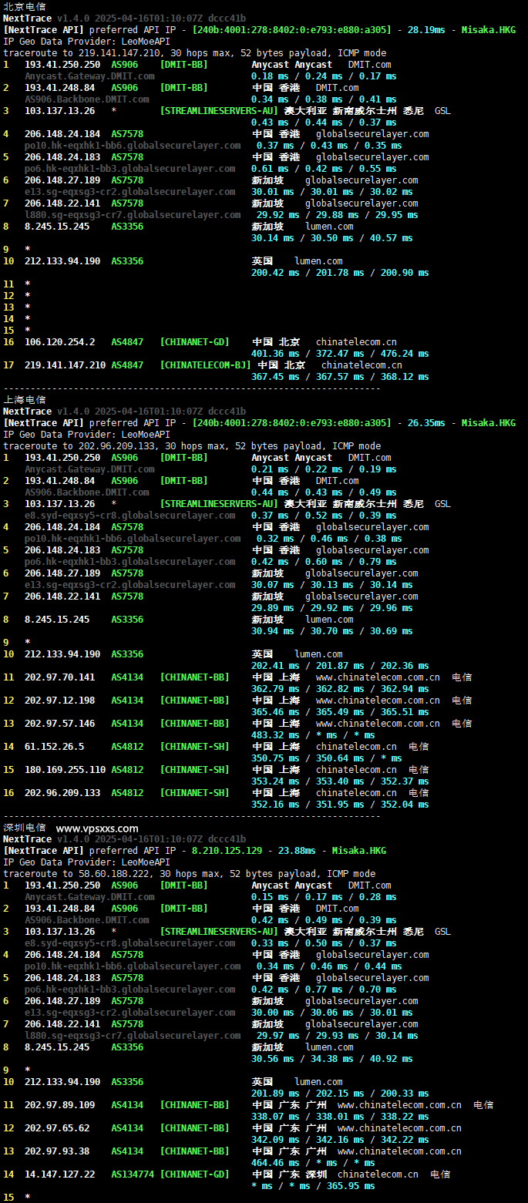Click the preferred API IP 8.210.125.129
The width and height of the screenshot is (528, 1203).
click(227, 851)
